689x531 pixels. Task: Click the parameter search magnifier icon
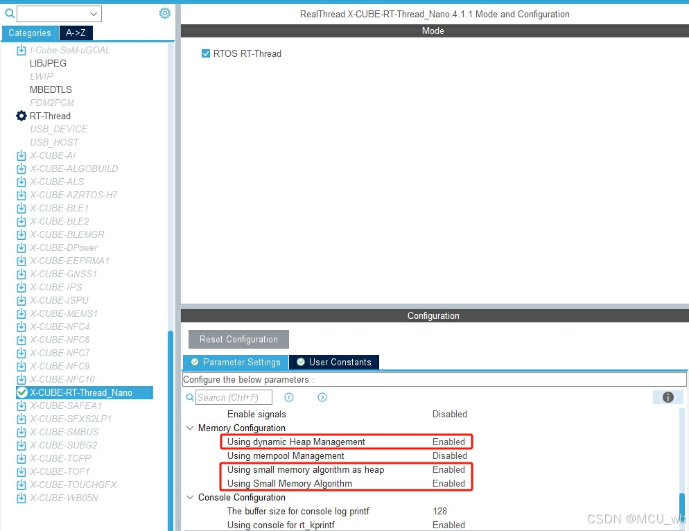190,397
